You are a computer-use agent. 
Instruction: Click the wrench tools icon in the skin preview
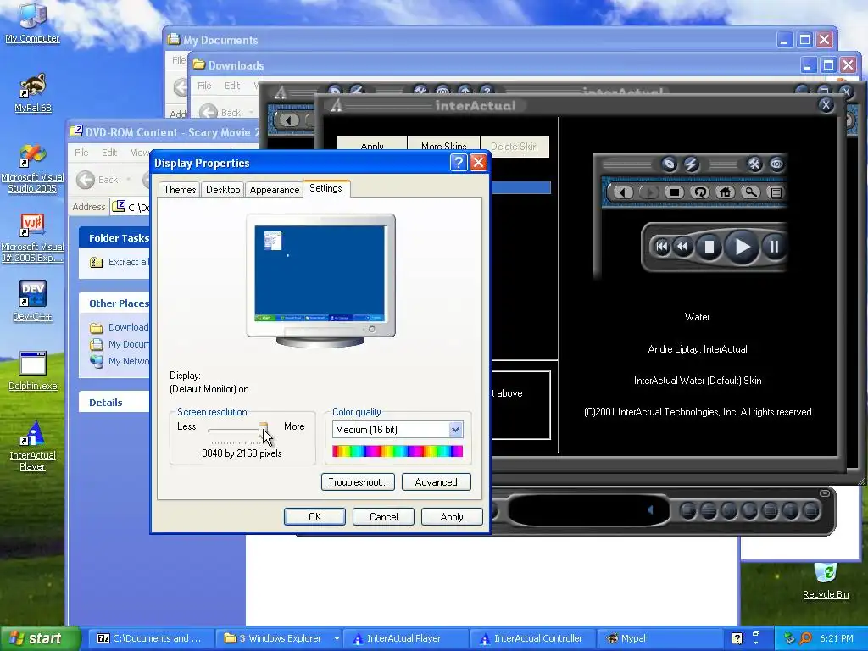(x=754, y=164)
